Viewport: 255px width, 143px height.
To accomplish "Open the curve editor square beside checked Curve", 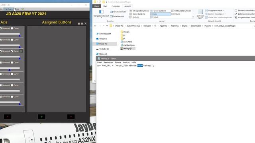I will 21,51.
